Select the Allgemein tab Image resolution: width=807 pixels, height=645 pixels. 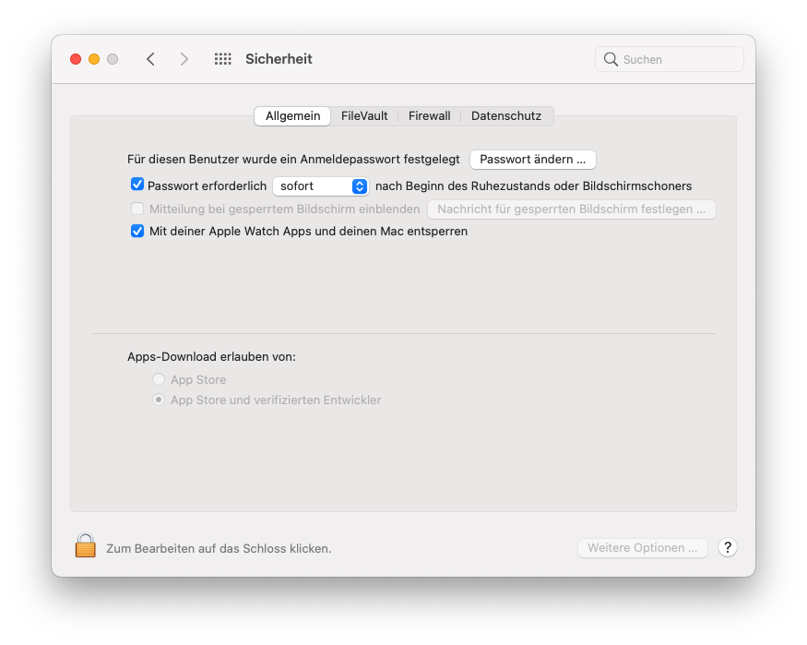click(292, 116)
